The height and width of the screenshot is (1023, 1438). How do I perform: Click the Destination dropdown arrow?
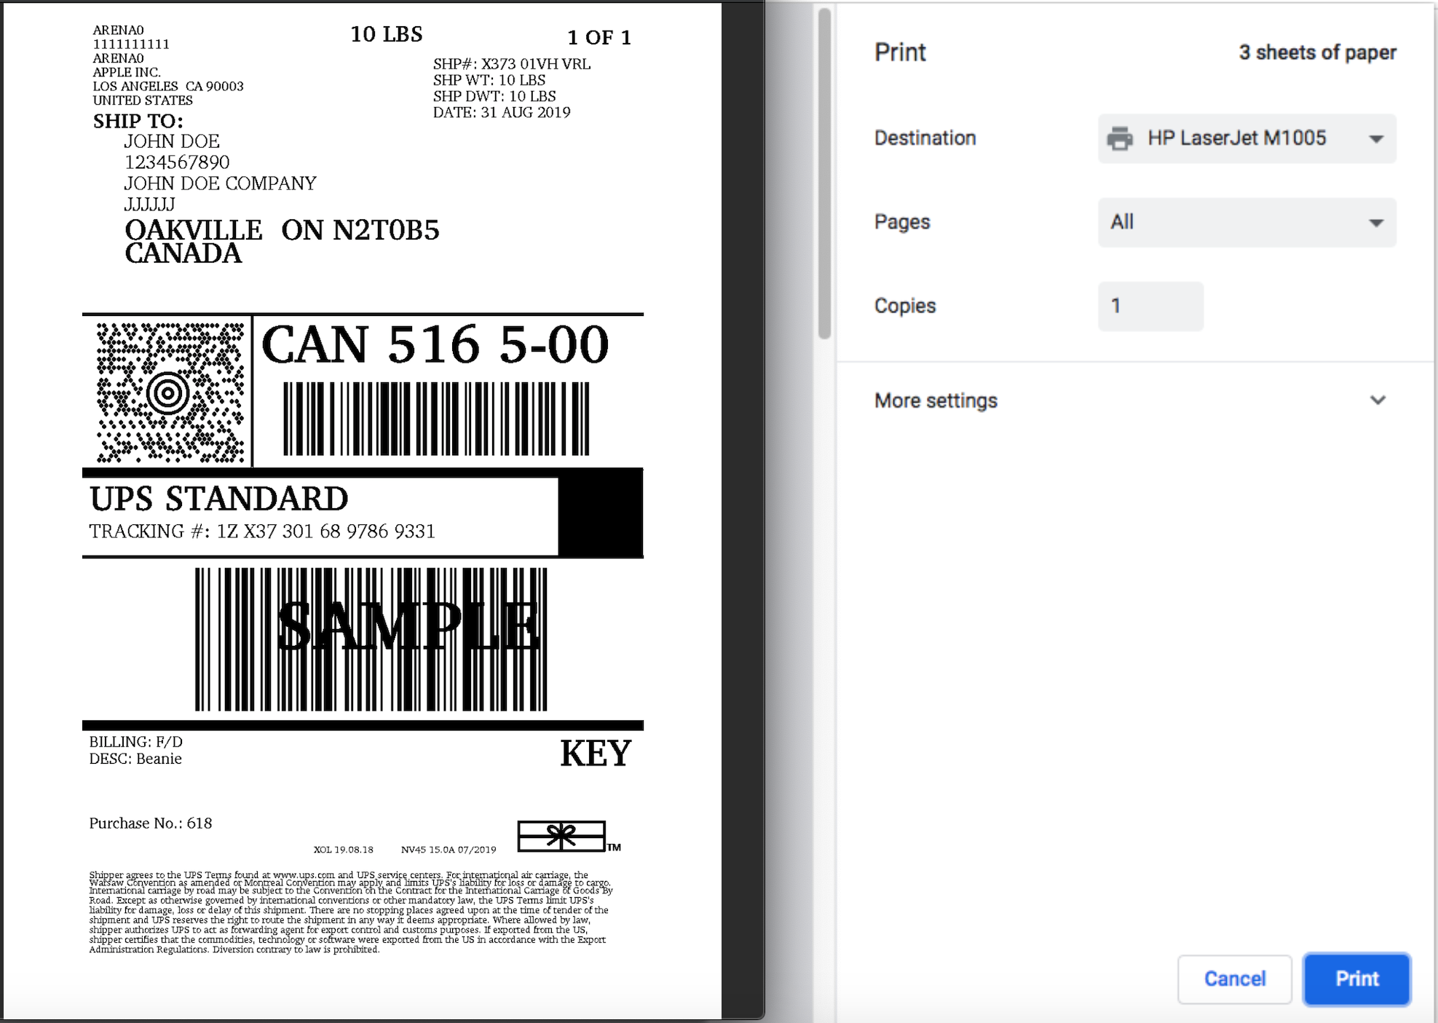[1375, 139]
